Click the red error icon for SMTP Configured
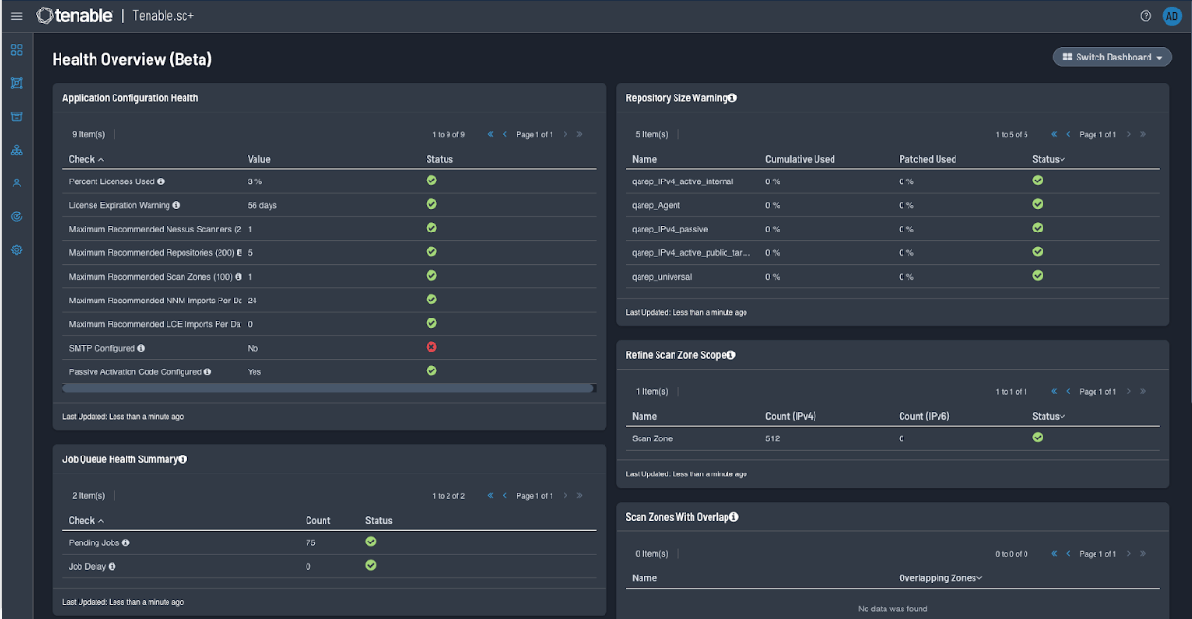This screenshot has height=619, width=1192. coord(431,347)
